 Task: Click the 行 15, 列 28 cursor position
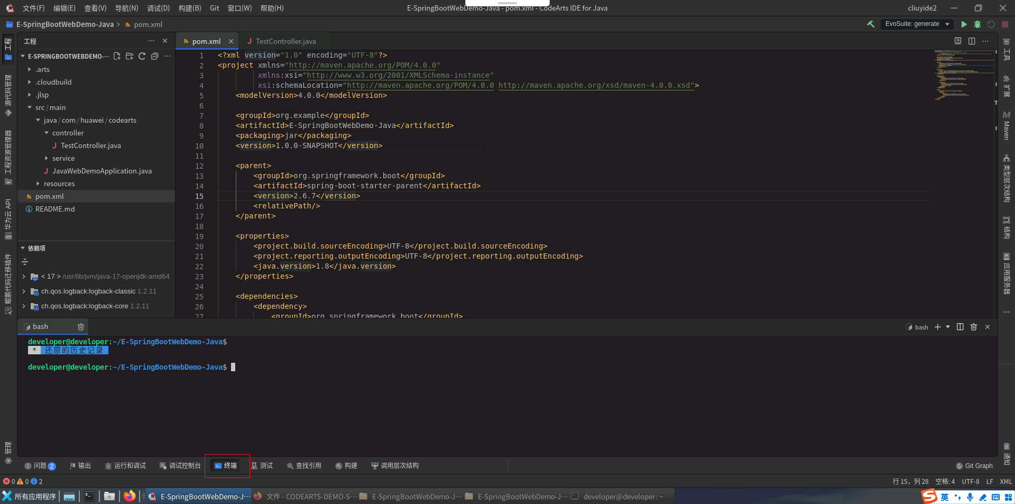coord(910,481)
